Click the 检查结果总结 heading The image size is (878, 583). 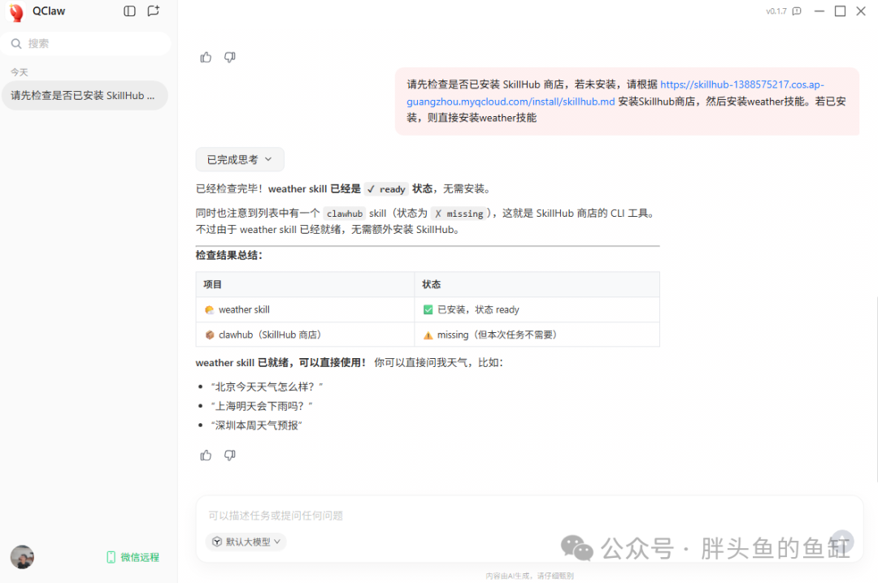click(x=229, y=255)
